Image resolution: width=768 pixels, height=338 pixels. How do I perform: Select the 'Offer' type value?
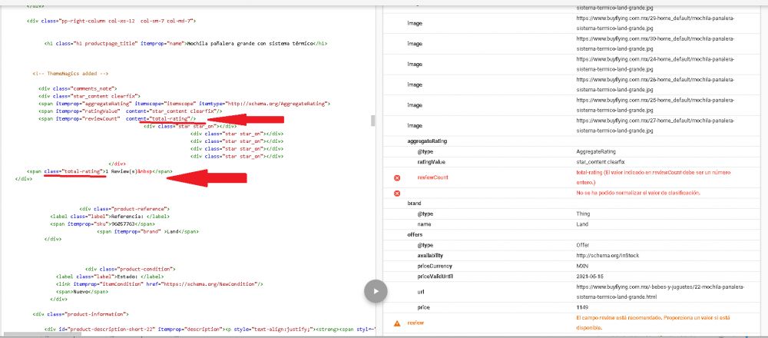click(x=583, y=245)
